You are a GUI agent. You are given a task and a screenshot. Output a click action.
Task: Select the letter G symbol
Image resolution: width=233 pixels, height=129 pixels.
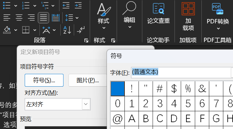coord(216,119)
